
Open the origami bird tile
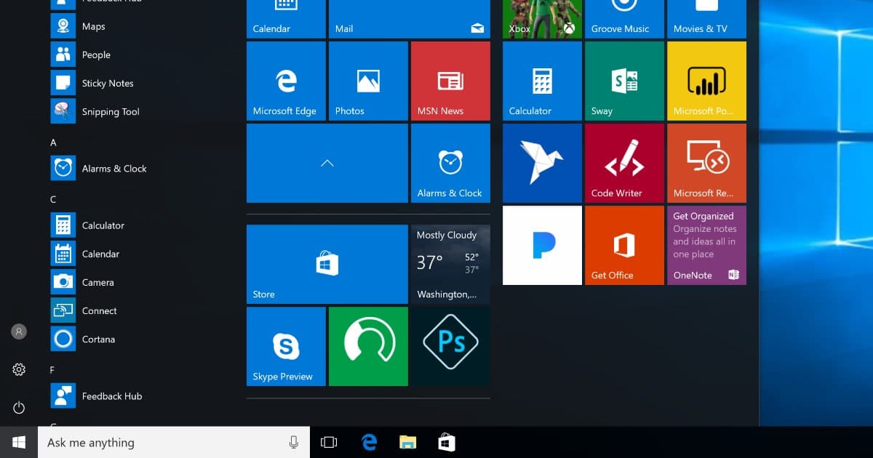point(542,163)
